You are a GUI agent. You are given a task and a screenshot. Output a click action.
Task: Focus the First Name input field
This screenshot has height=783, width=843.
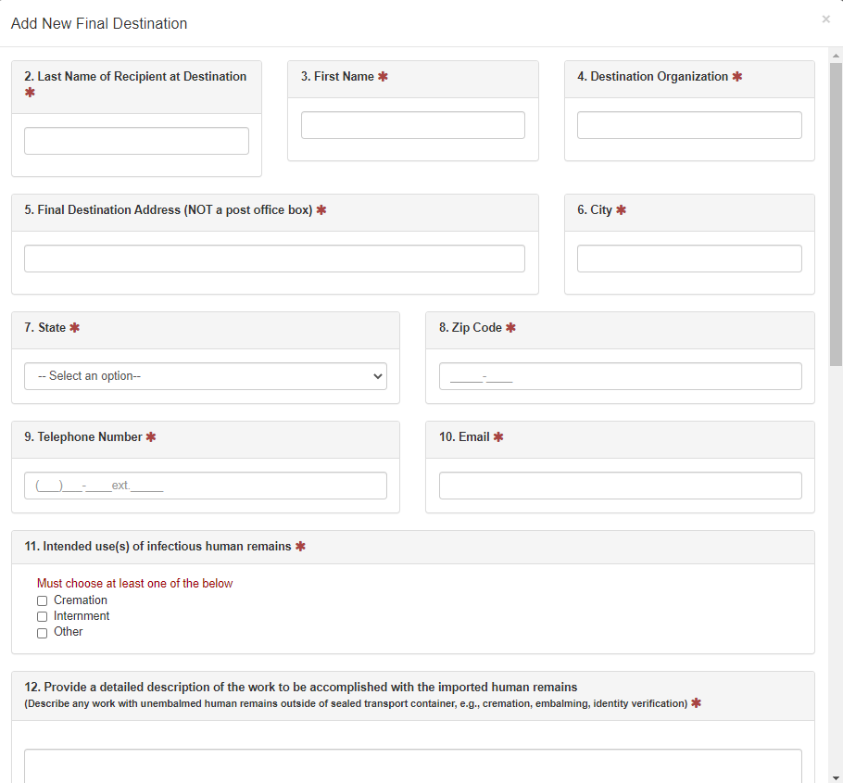click(412, 125)
